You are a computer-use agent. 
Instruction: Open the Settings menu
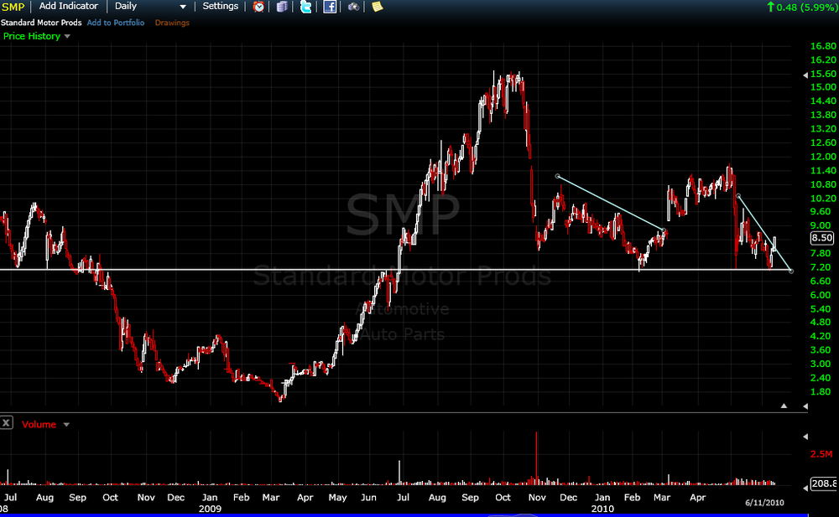click(x=221, y=6)
